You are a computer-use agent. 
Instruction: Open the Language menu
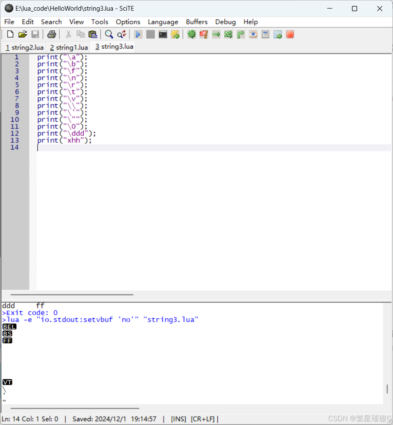[x=163, y=22]
